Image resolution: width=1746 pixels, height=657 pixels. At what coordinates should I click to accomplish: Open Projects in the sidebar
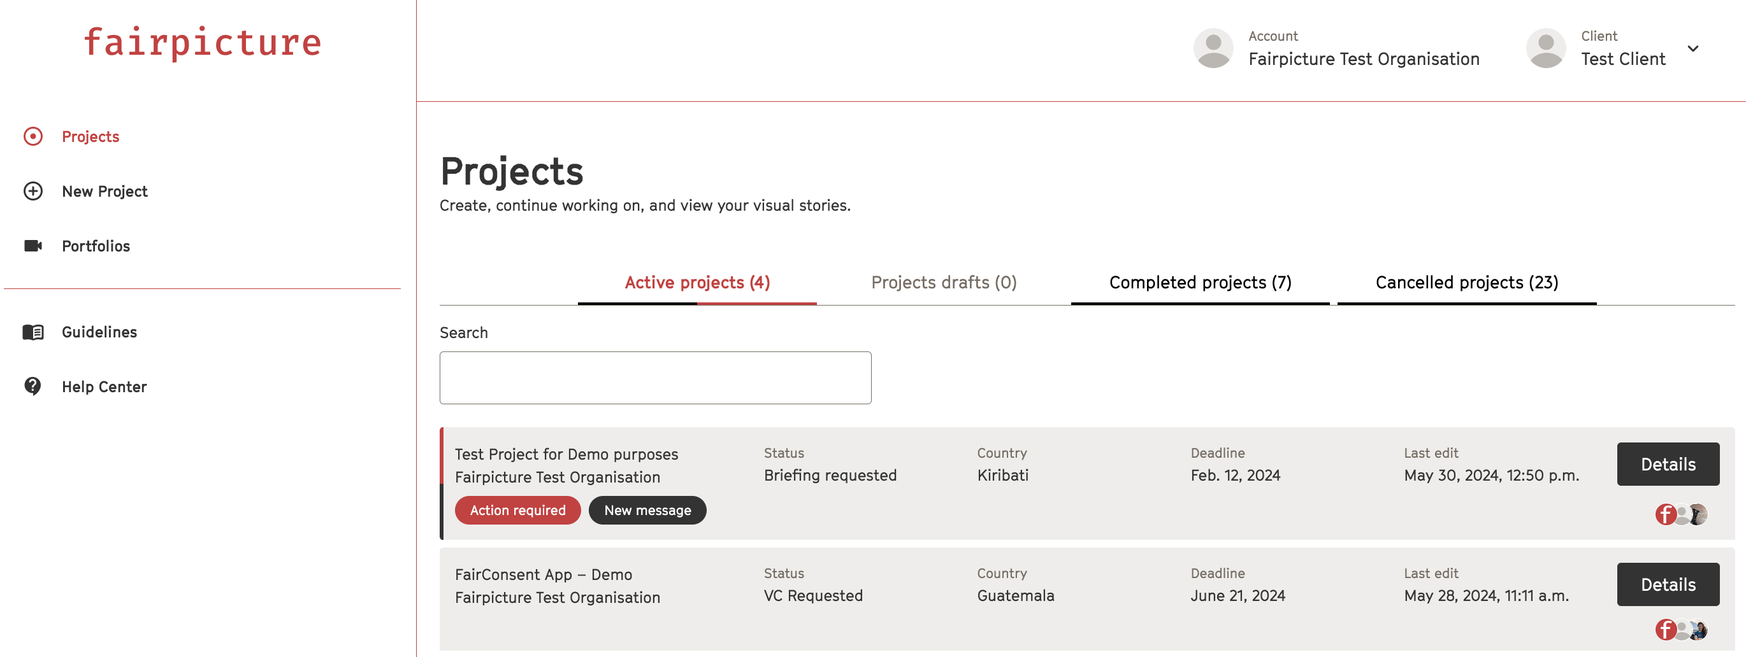(x=90, y=136)
